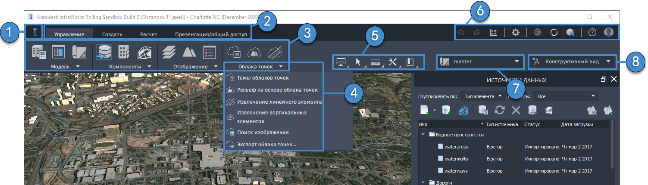Click the rolled drawing sheet icon in the Модель group
The image size is (648, 185).
point(79,52)
